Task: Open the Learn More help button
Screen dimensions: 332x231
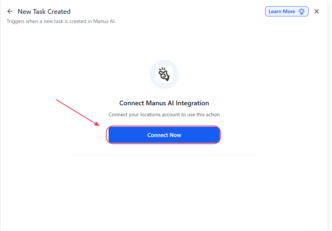Action: tap(287, 11)
